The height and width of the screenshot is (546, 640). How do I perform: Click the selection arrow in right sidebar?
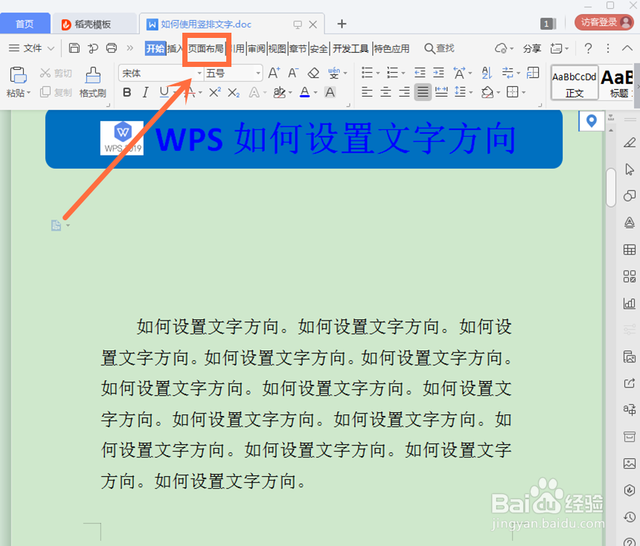(630, 170)
